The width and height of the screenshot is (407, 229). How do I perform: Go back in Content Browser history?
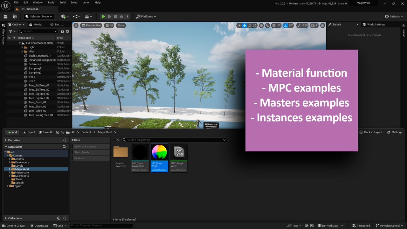[x=58, y=132]
